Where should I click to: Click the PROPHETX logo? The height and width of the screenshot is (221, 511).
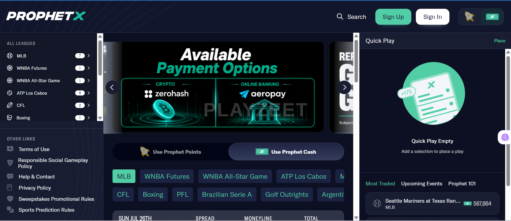[x=46, y=16]
